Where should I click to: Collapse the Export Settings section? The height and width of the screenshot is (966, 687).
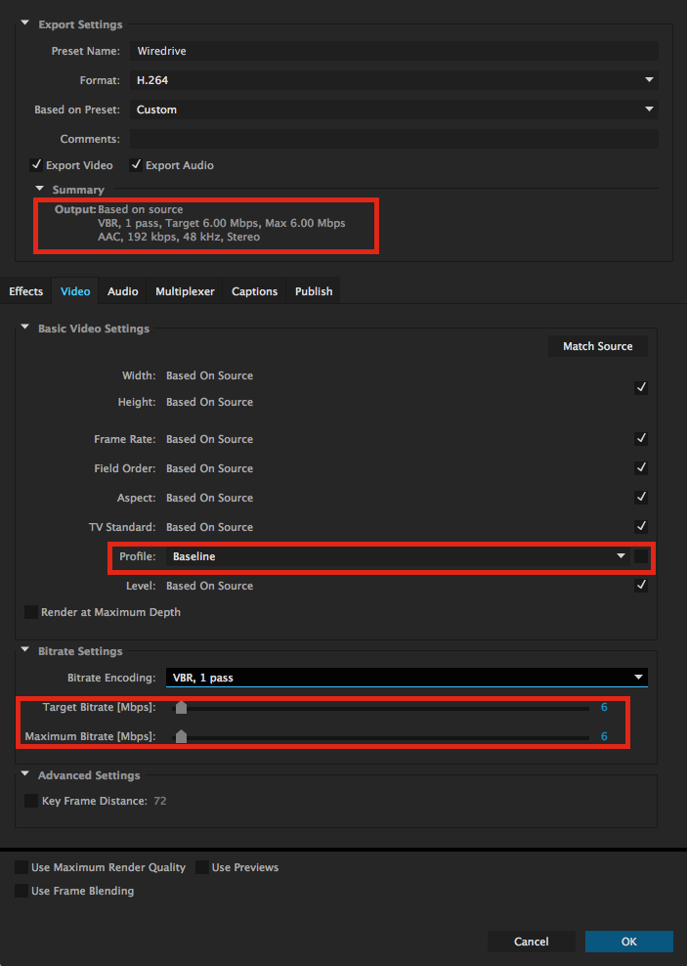(24, 23)
